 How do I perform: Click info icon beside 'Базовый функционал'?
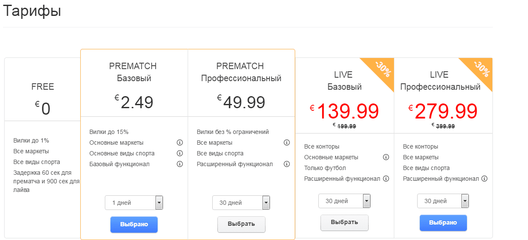(x=180, y=164)
